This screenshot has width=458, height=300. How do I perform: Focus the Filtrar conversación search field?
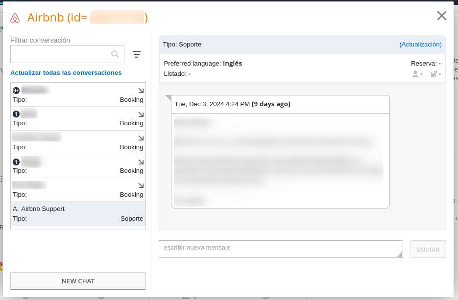click(67, 54)
